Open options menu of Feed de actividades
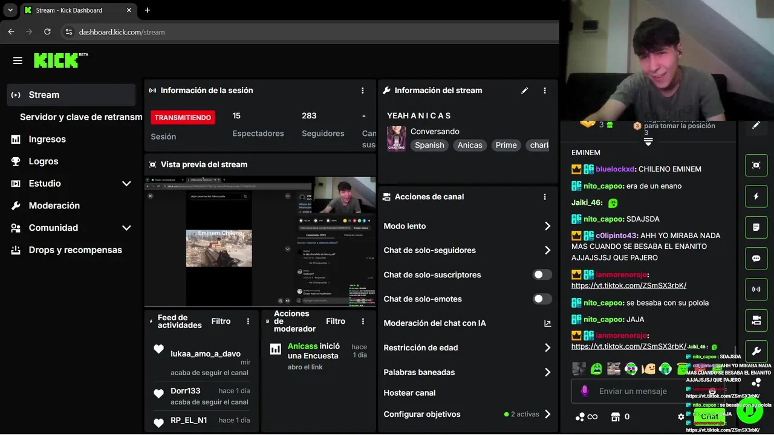This screenshot has height=435, width=774. [248, 321]
